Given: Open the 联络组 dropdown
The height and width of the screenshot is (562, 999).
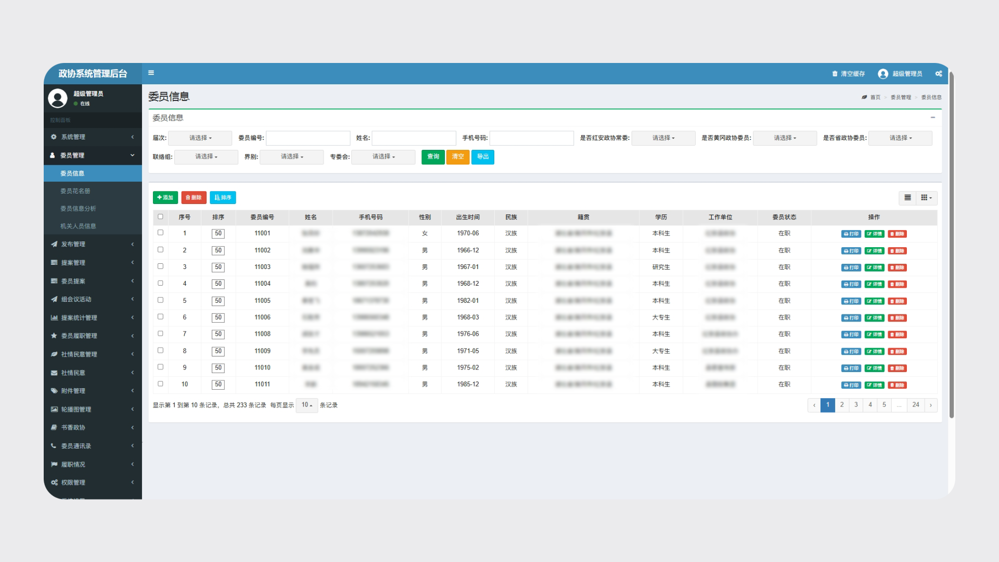Looking at the screenshot, I should tap(206, 157).
